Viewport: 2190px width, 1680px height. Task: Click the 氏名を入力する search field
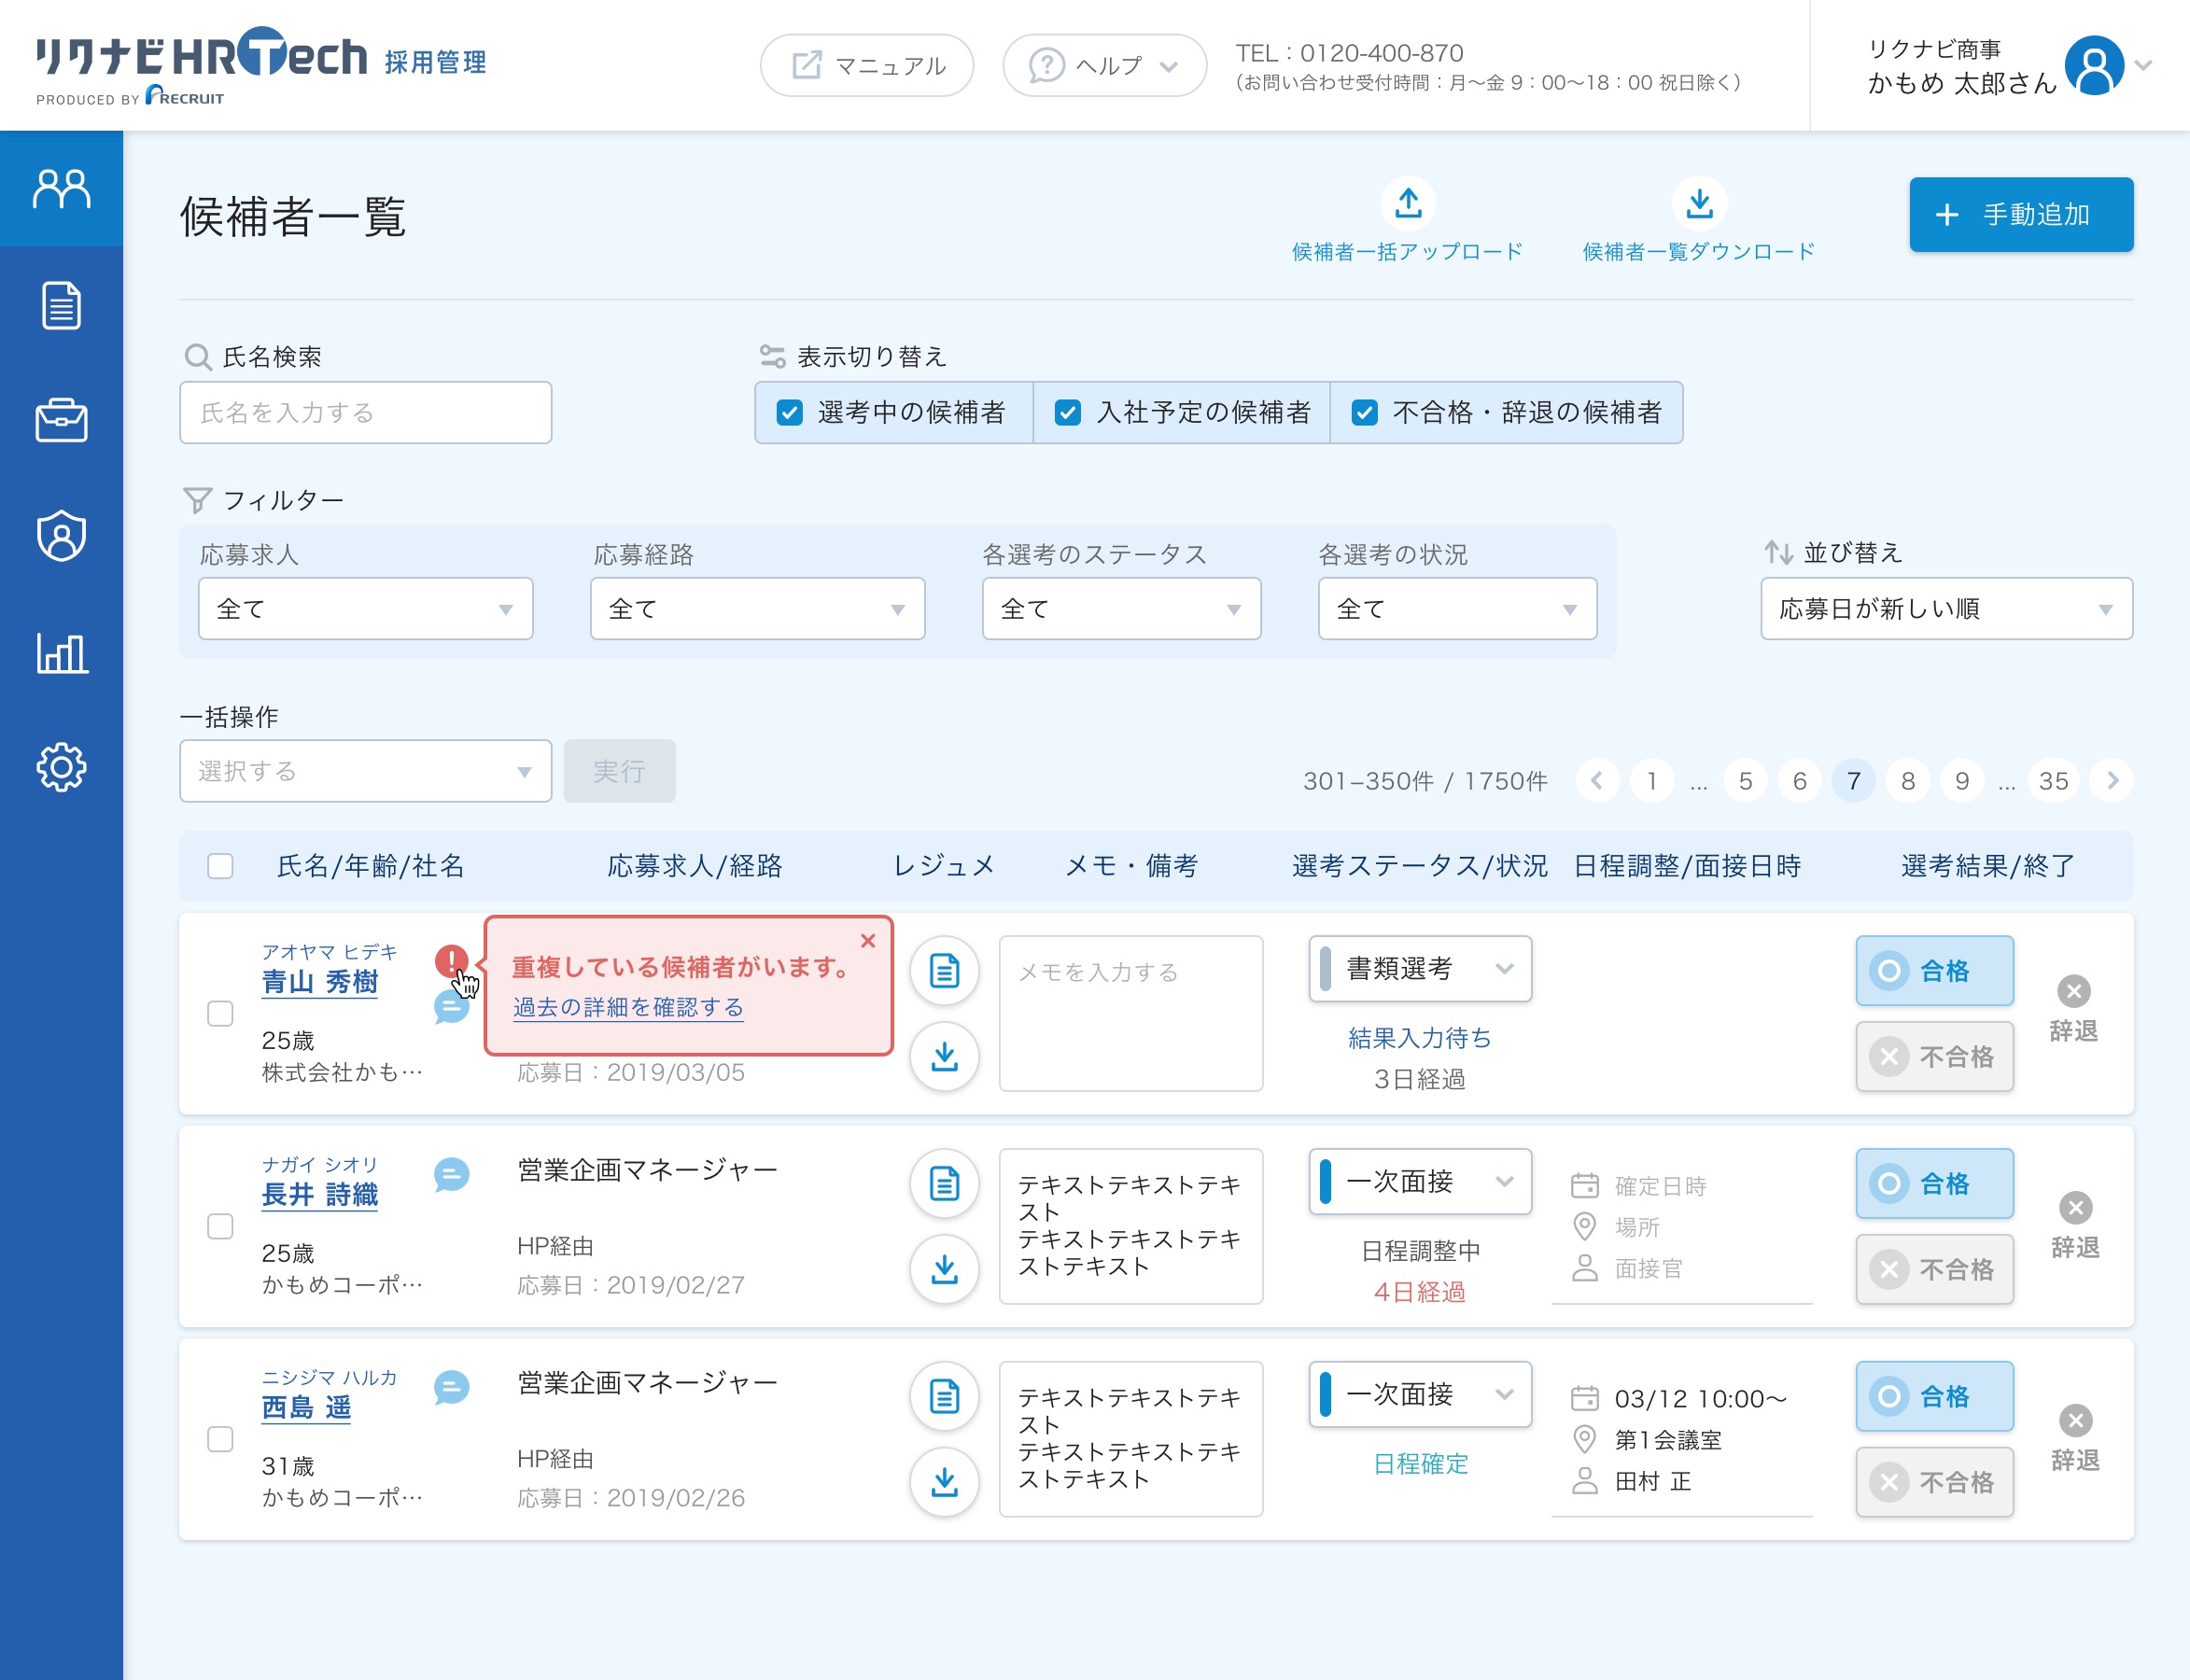pyautogui.click(x=365, y=413)
